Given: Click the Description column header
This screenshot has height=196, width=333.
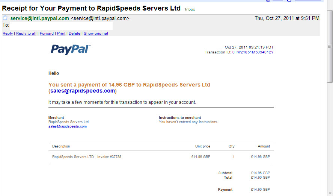Looking at the screenshot, I should [61, 146].
